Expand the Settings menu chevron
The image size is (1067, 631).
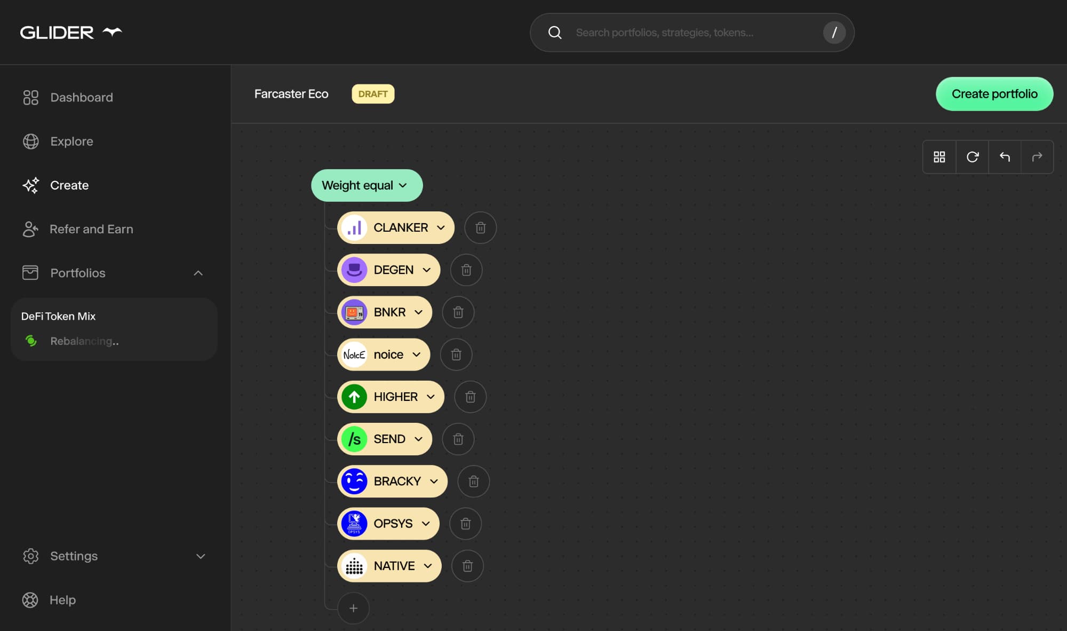pyautogui.click(x=201, y=556)
